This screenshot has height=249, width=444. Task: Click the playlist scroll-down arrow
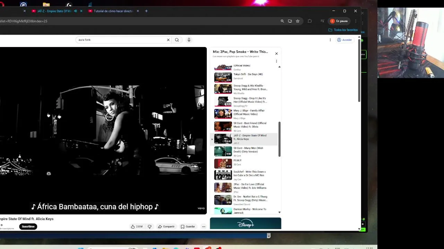279,212
